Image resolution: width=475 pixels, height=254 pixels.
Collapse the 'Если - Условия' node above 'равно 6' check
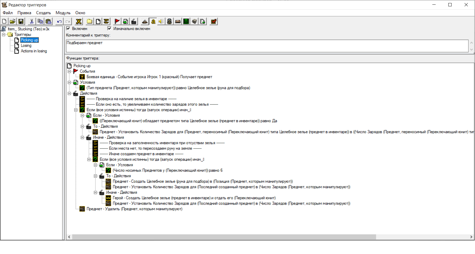95,165
